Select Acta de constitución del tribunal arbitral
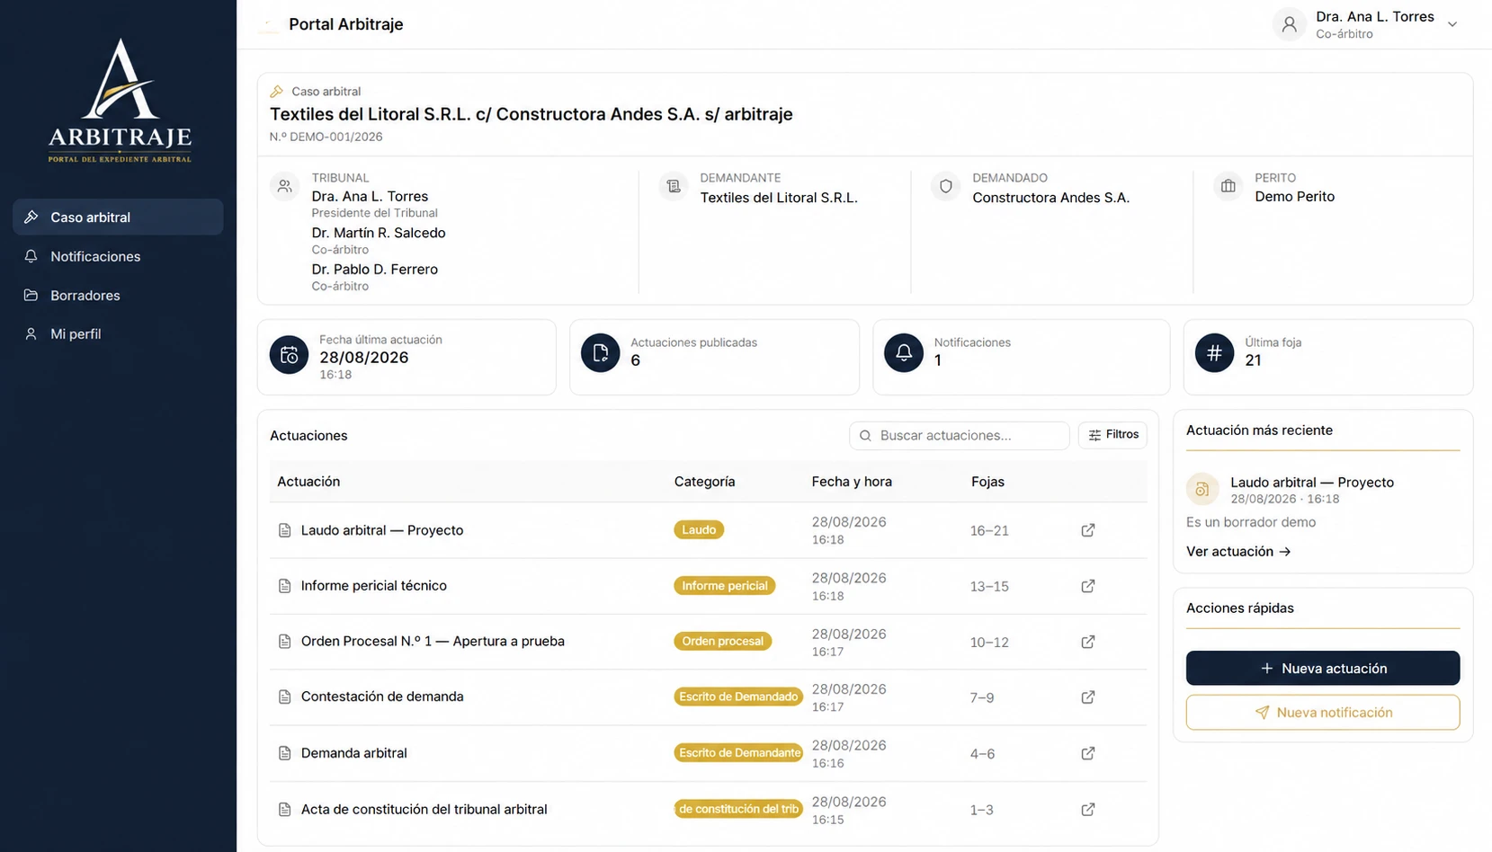1492x852 pixels. [x=424, y=810]
